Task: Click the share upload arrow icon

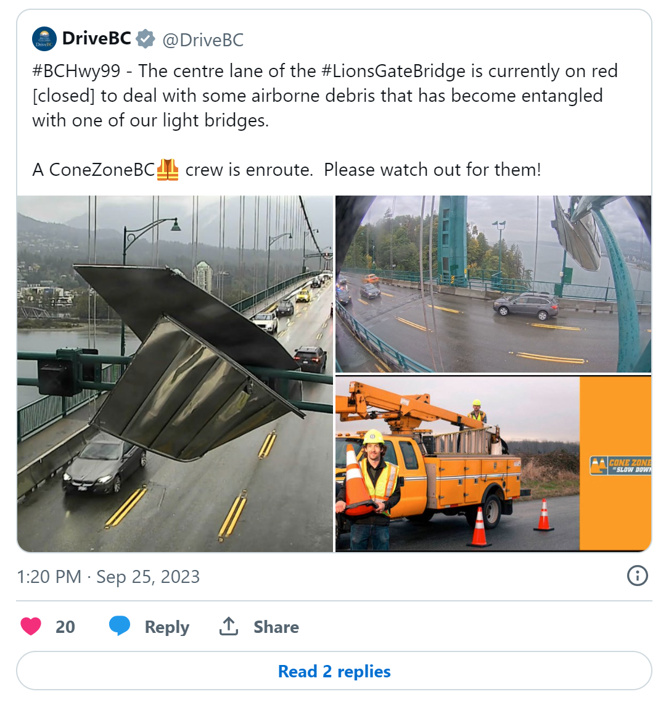Action: (x=228, y=626)
